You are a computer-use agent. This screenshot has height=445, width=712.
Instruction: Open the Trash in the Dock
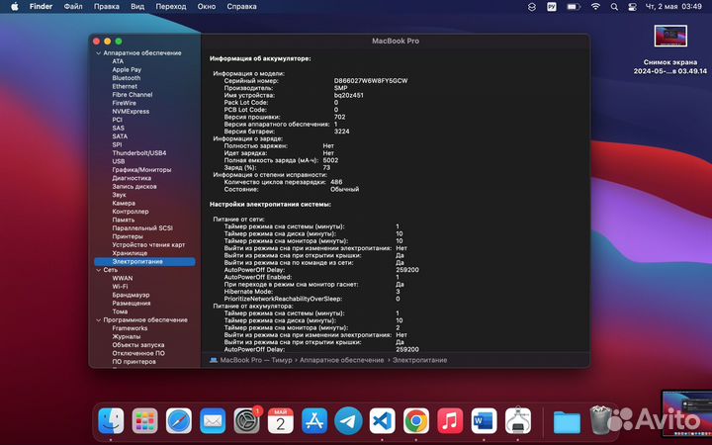(600, 420)
